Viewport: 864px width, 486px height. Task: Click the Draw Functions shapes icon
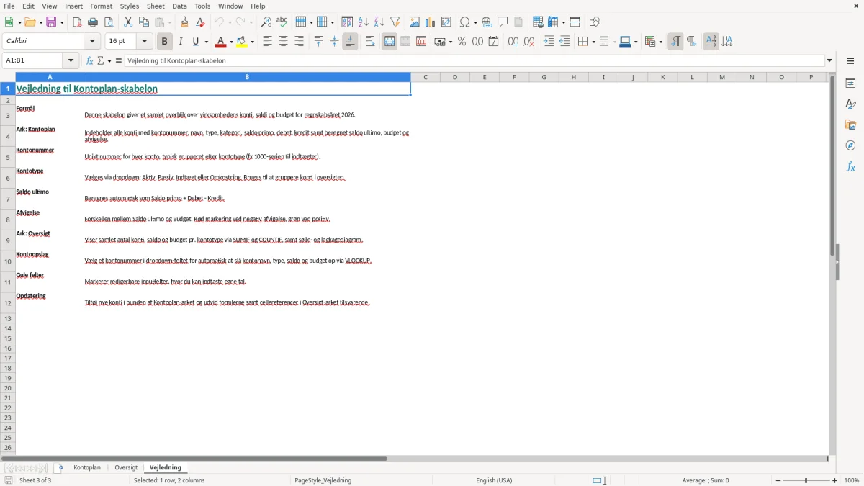tap(594, 22)
